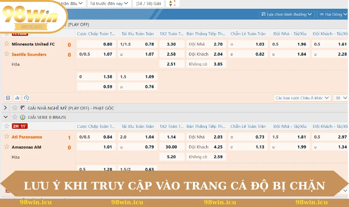Screen dimensions: 349x207
Task: Open the 30 count dropdown
Action: pos(341,98)
